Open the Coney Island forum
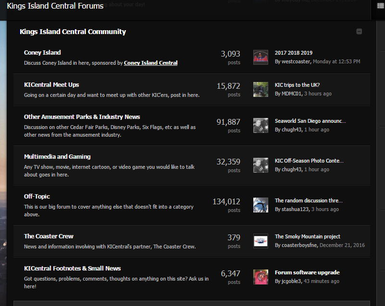 point(42,53)
